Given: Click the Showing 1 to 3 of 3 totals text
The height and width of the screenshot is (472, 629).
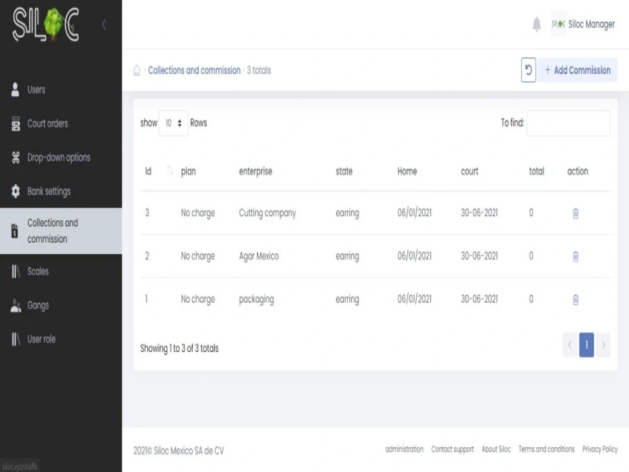Looking at the screenshot, I should click(179, 349).
